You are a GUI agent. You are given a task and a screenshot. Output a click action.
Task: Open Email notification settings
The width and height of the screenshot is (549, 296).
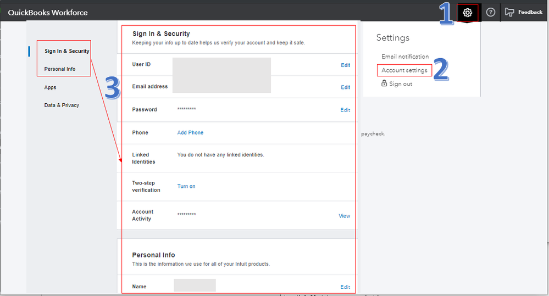[405, 57]
